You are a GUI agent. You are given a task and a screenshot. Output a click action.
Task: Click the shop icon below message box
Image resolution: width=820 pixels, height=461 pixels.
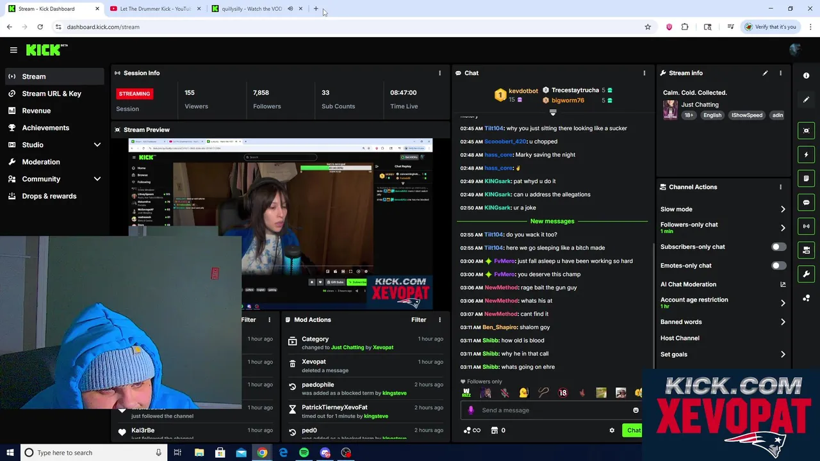click(x=494, y=430)
